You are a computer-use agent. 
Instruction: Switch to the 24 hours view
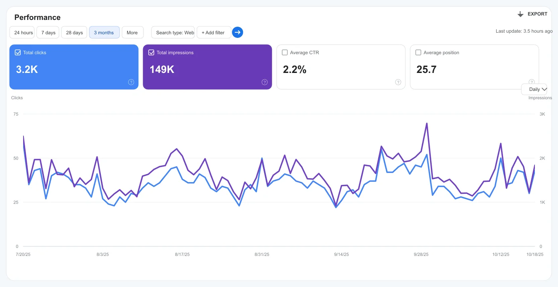pyautogui.click(x=22, y=32)
